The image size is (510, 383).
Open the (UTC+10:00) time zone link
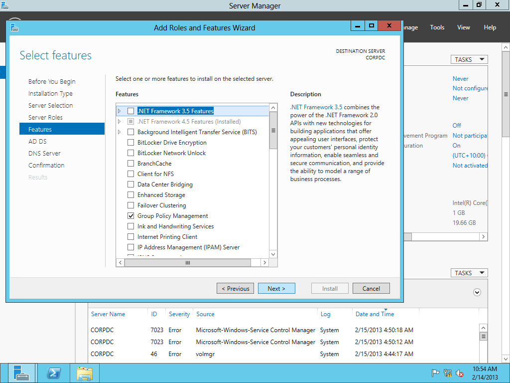point(470,156)
